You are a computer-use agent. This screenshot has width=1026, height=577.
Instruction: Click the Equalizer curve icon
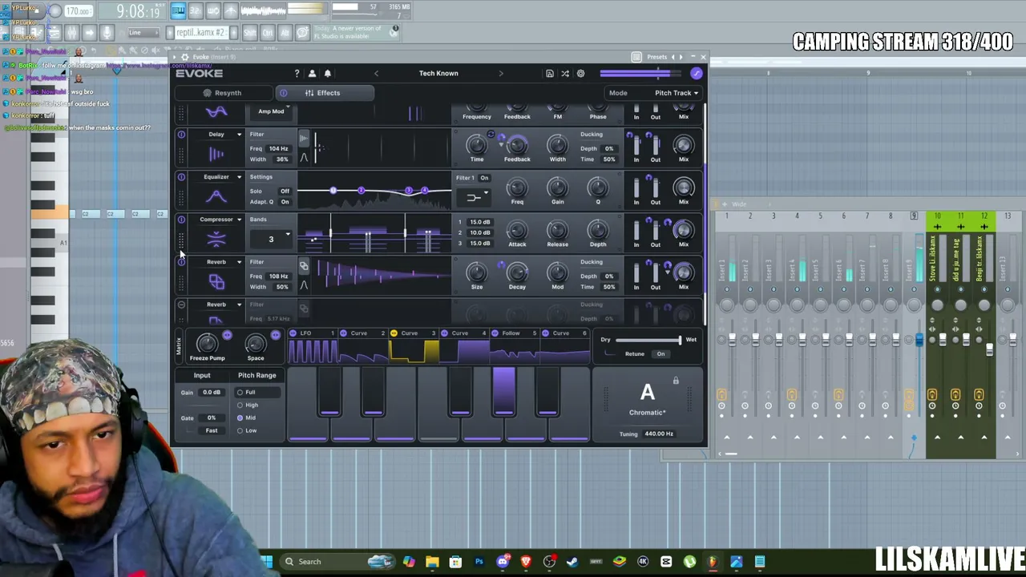coord(216,196)
